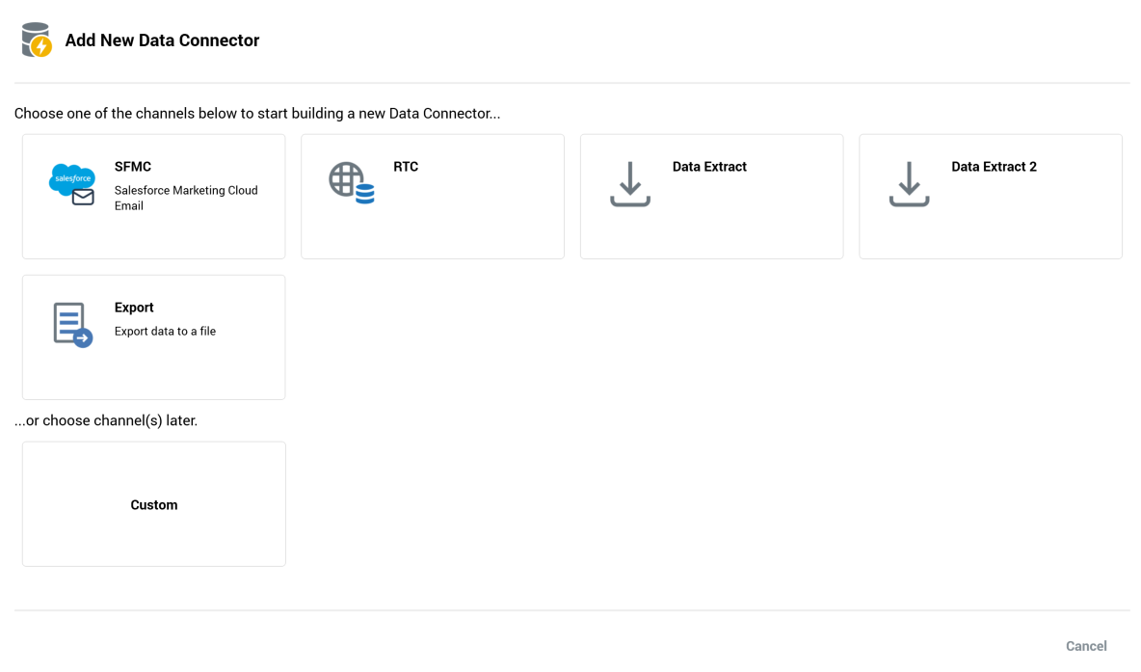1141x672 pixels.
Task: Pick the Data Extract channel name
Action: 709,167
